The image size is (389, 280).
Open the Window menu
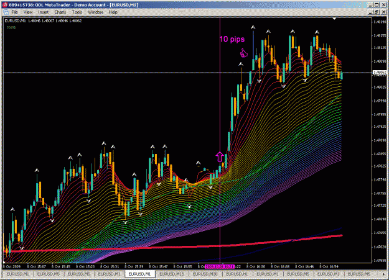coord(95,12)
